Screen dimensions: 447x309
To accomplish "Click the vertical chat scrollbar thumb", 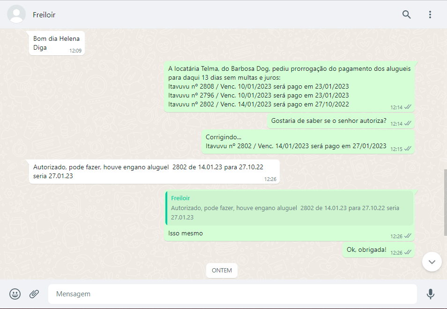I will [445, 202].
